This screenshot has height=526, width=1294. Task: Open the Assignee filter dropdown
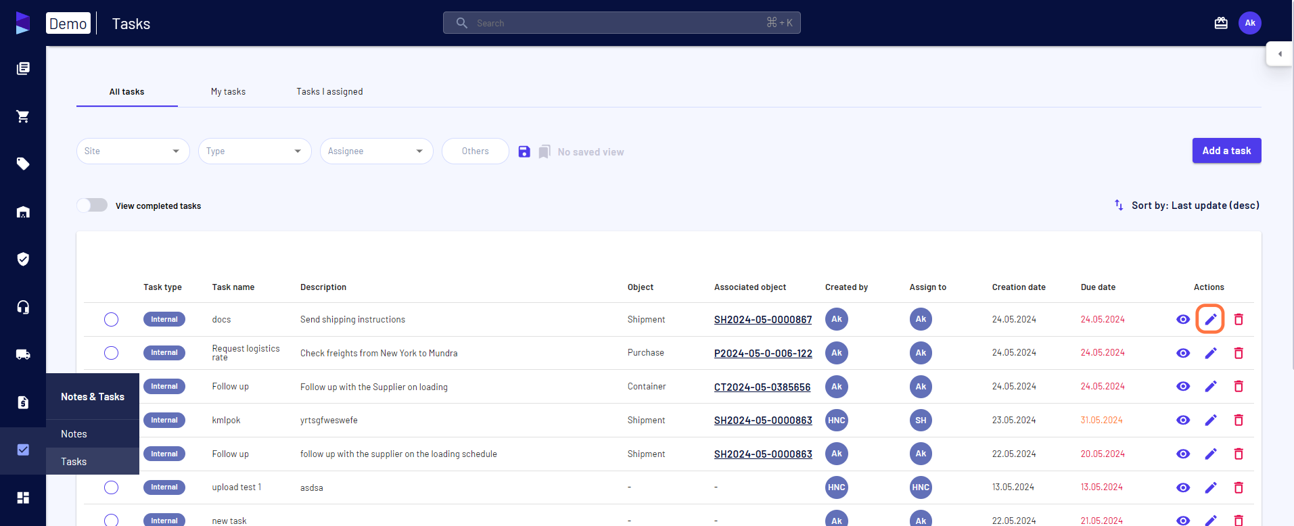point(377,151)
